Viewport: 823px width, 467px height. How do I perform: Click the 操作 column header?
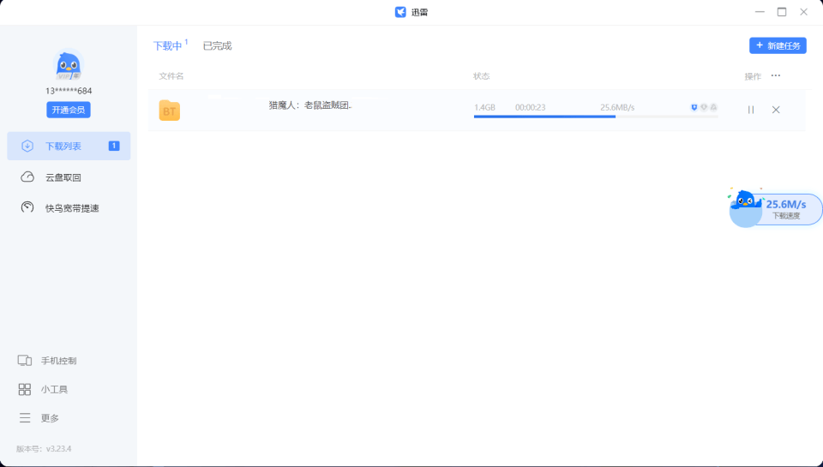[x=753, y=76]
